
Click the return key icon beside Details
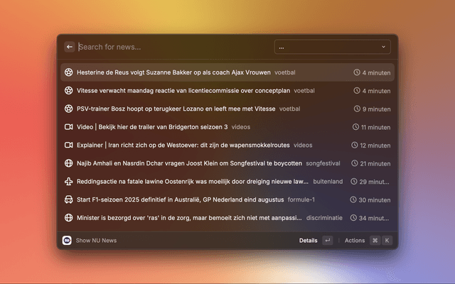327,241
